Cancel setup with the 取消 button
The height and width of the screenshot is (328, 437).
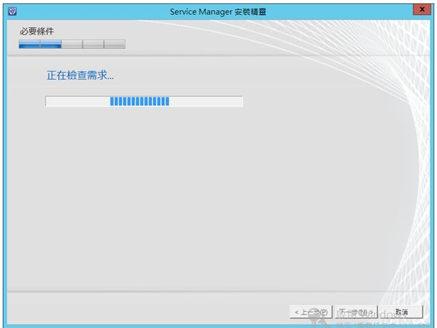pyautogui.click(x=401, y=312)
